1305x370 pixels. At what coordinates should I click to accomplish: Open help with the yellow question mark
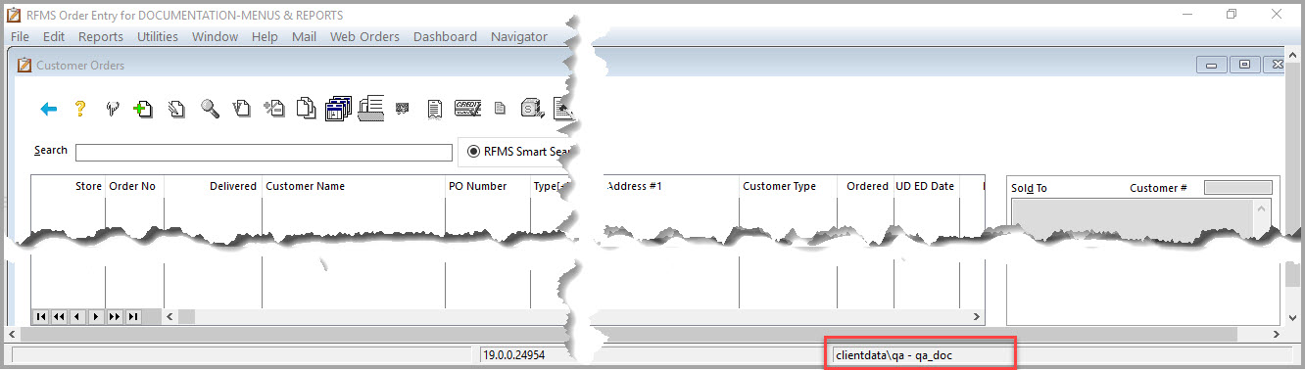point(81,109)
